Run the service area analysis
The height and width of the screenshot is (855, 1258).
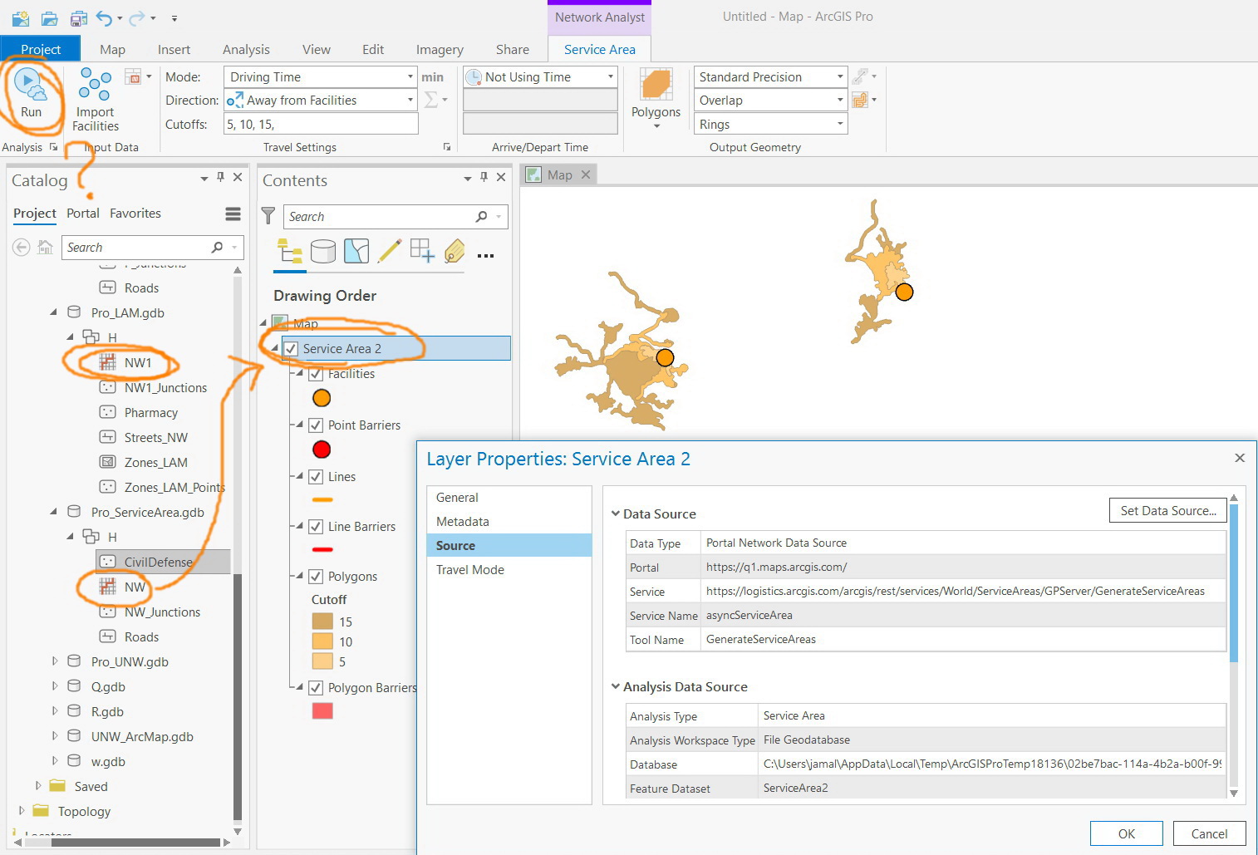30,94
